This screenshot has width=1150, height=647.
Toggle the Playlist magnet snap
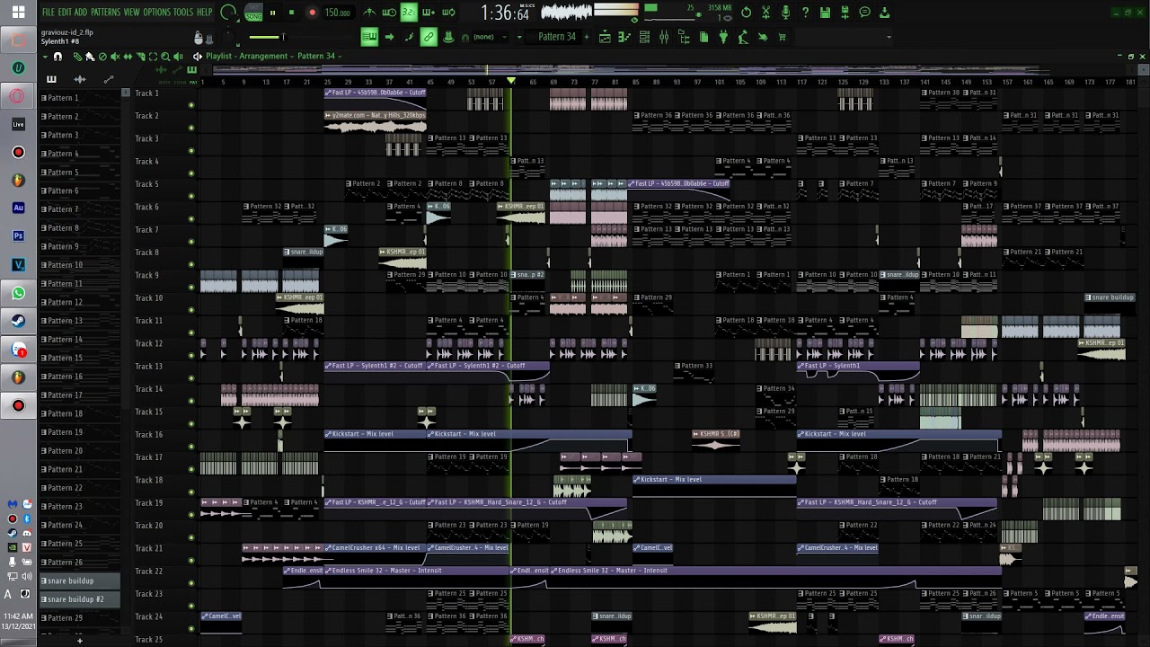pyautogui.click(x=57, y=57)
